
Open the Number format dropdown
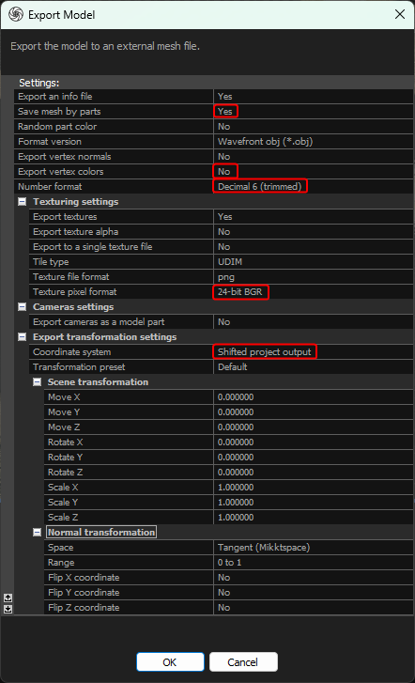click(x=313, y=186)
